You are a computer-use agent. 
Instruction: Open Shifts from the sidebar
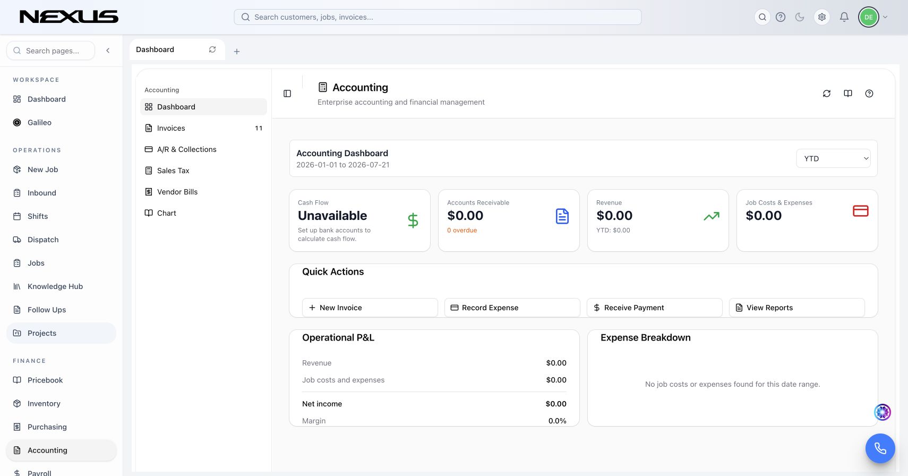[x=61, y=216]
